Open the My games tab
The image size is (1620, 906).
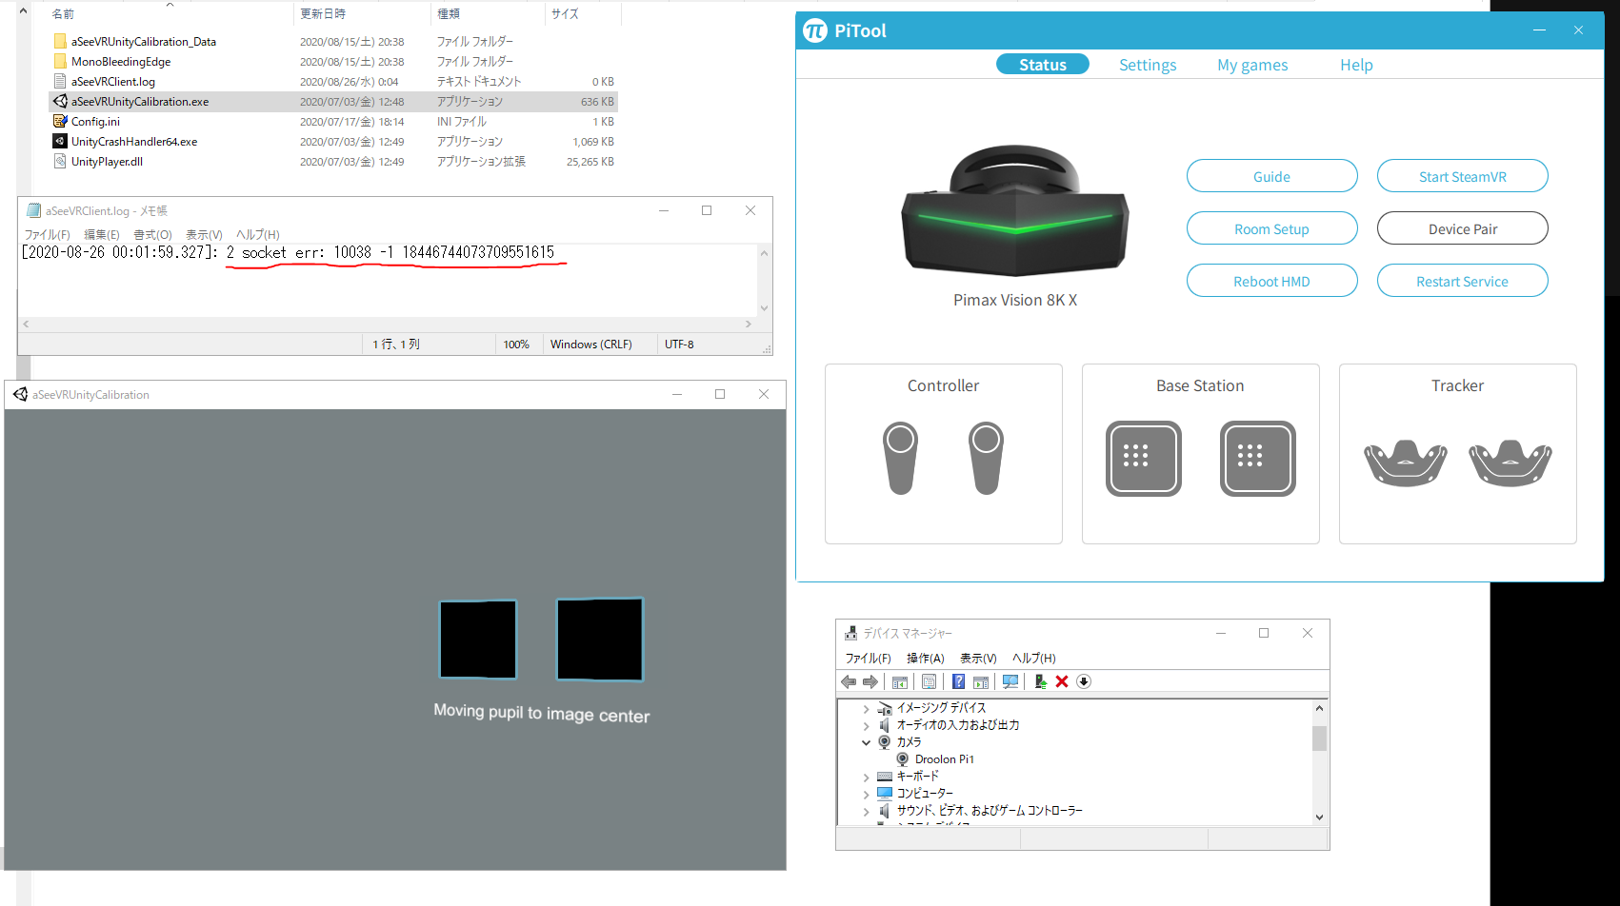[x=1251, y=65]
